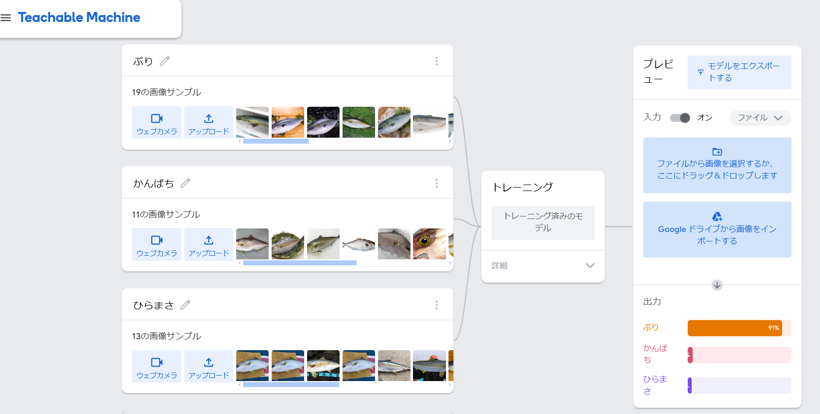820x414 pixels.
Task: Click アップロード button in かんぱち class
Action: [x=209, y=244]
